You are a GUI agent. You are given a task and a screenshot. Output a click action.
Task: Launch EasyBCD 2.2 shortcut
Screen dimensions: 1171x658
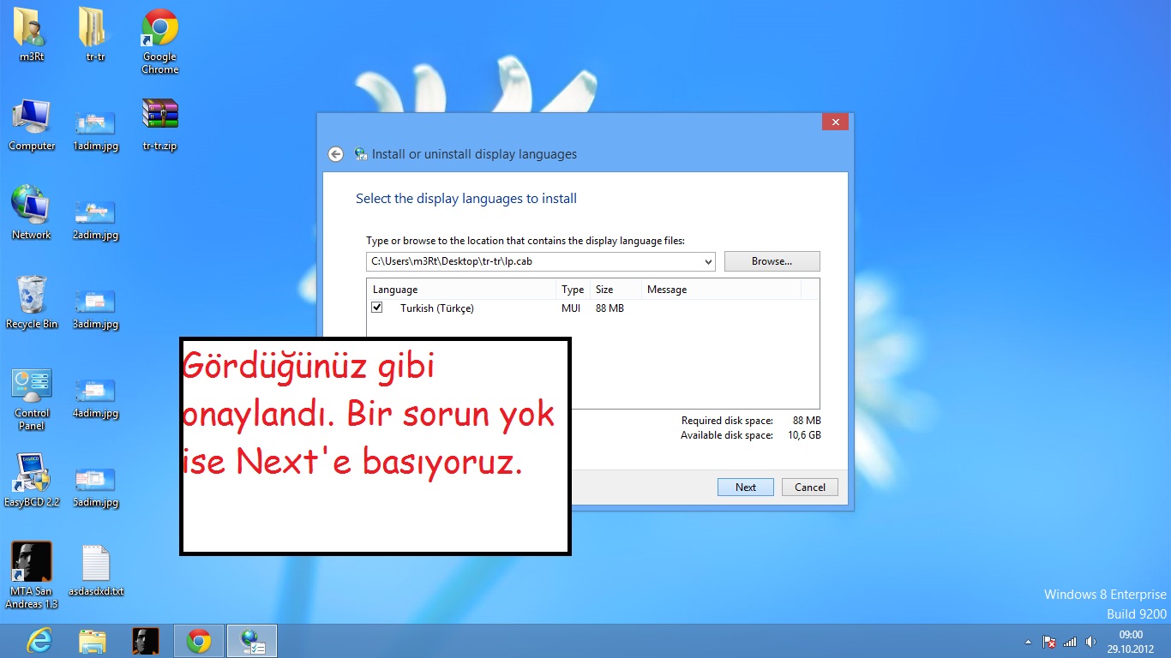(x=32, y=481)
